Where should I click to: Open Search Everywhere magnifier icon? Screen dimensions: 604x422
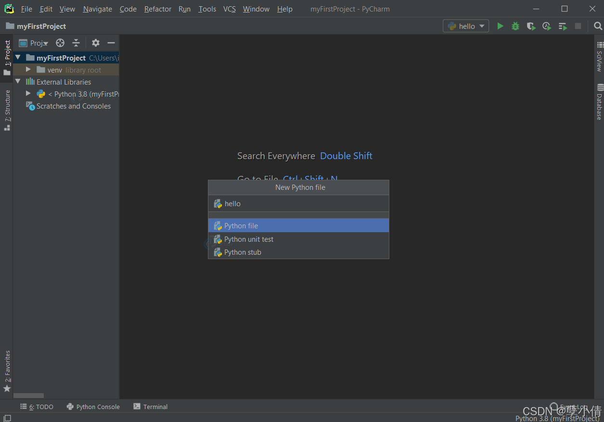click(x=598, y=26)
